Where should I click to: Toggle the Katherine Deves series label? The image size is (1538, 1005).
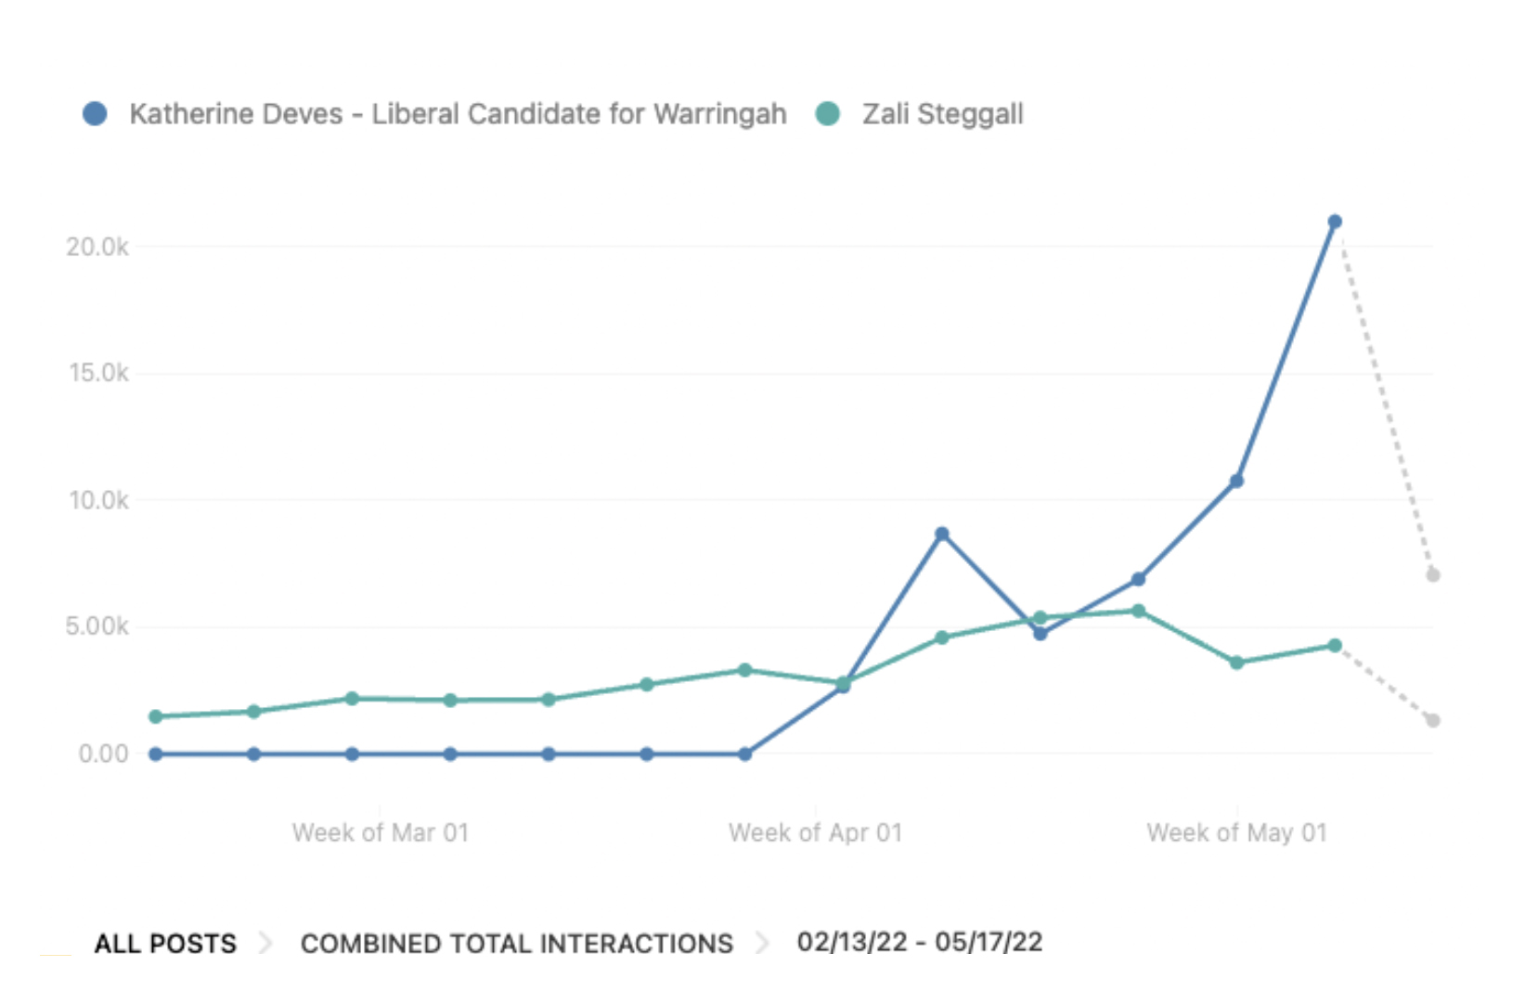coord(458,114)
